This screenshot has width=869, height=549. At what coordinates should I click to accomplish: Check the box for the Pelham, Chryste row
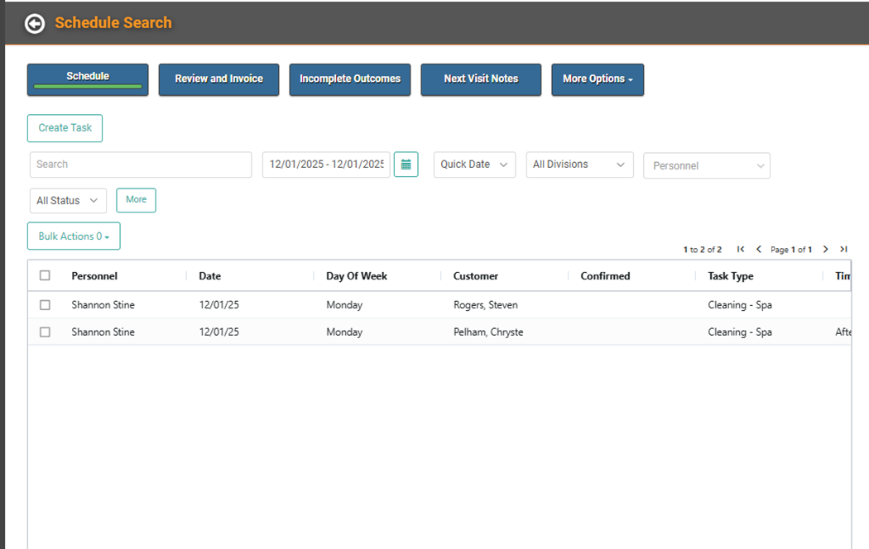pyautogui.click(x=45, y=332)
